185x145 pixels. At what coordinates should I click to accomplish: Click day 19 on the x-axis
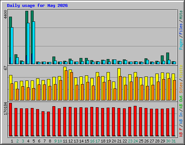pos(108,141)
